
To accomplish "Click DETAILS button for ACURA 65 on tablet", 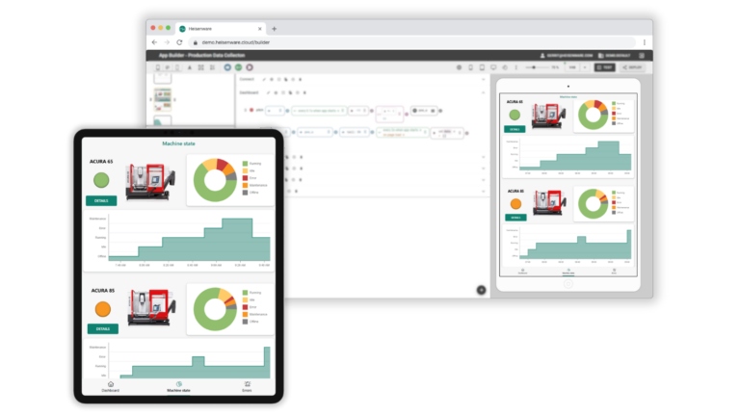I will (102, 201).
